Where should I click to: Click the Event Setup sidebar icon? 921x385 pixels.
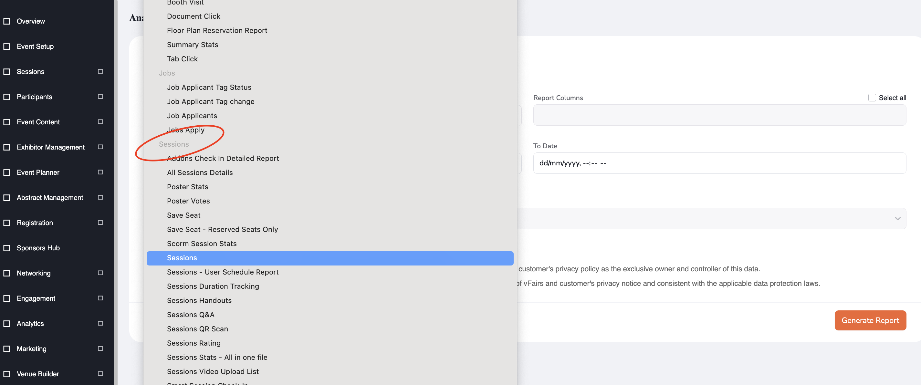point(7,47)
